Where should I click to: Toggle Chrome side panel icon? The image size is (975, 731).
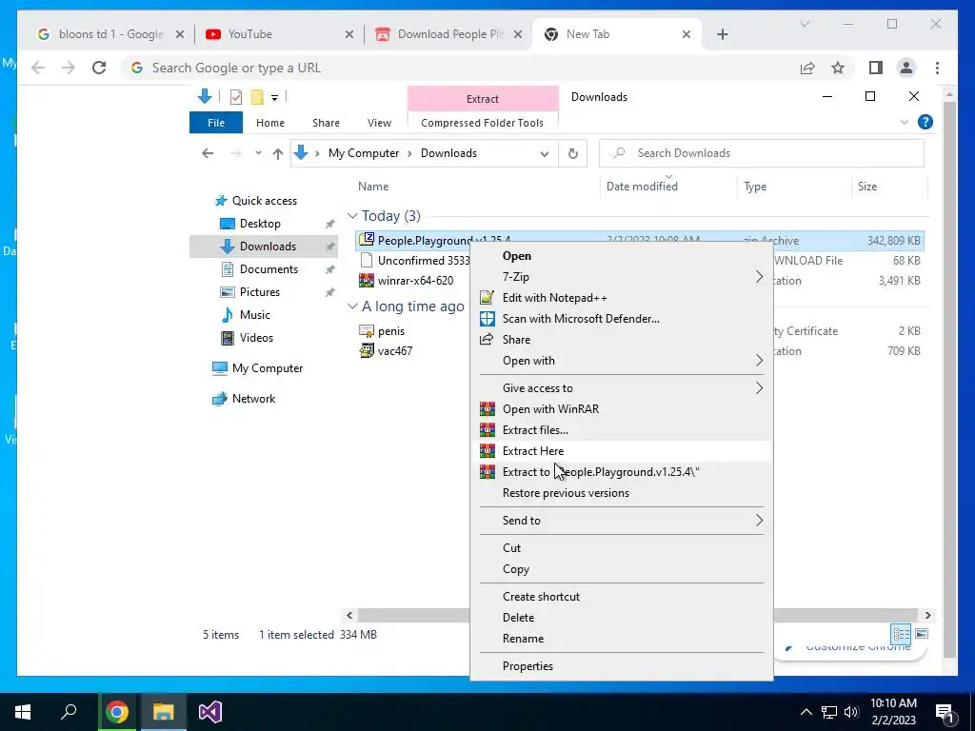pyautogui.click(x=876, y=68)
